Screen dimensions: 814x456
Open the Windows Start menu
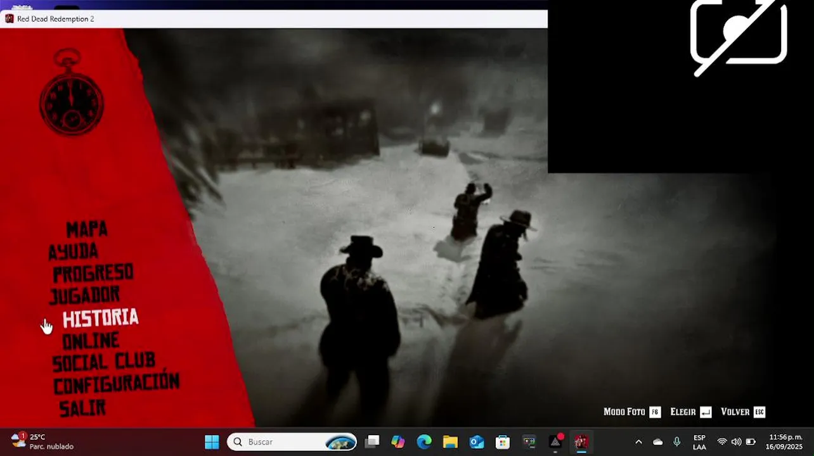point(212,441)
